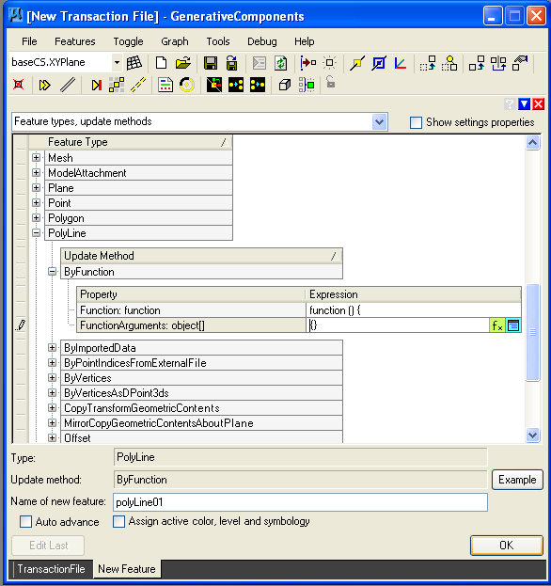Click the blue framed square with line icon
Screen dimensions: 551x586
(x=379, y=63)
